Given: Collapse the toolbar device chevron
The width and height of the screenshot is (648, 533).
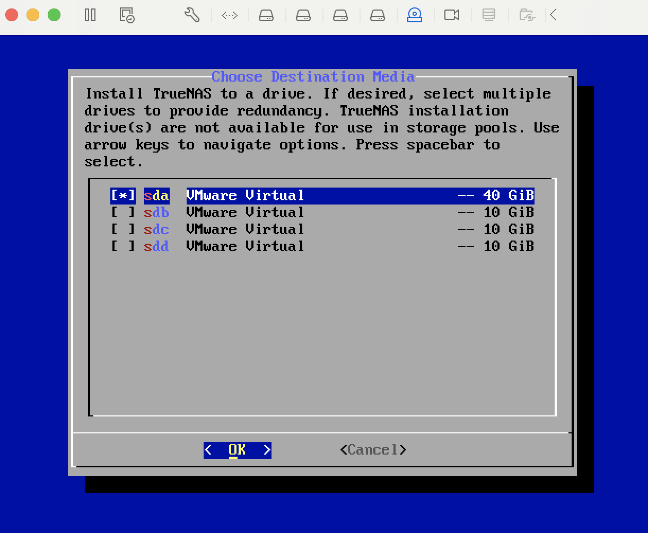Looking at the screenshot, I should [554, 15].
